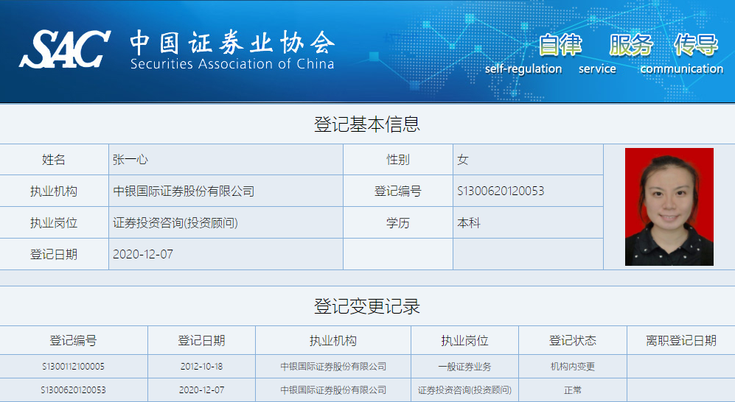
Task: Select the 正常 status cell
Action: [573, 389]
